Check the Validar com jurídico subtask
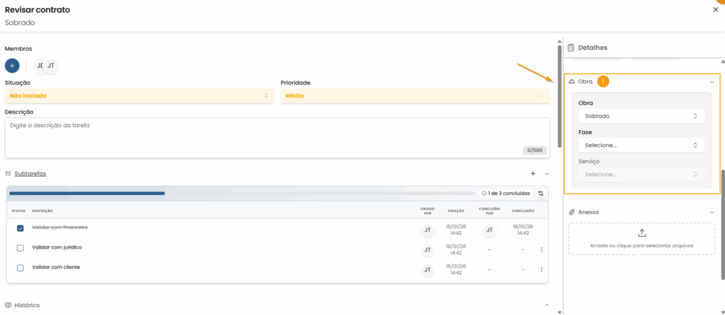This screenshot has height=315, width=725. pos(21,248)
